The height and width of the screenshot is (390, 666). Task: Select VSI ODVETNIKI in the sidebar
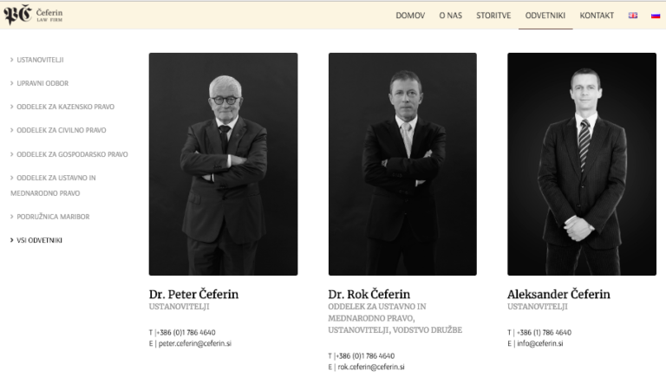(x=39, y=240)
